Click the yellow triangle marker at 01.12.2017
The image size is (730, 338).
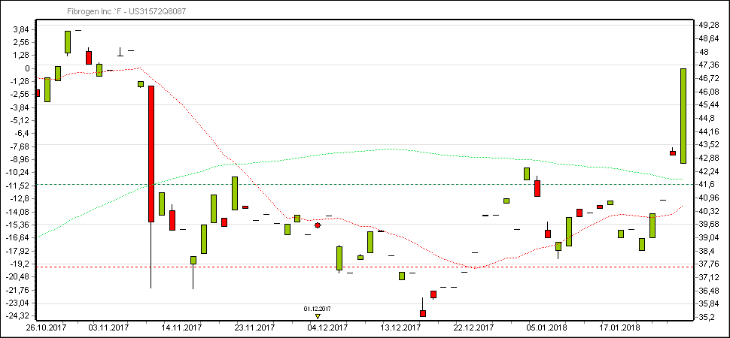click(x=318, y=316)
